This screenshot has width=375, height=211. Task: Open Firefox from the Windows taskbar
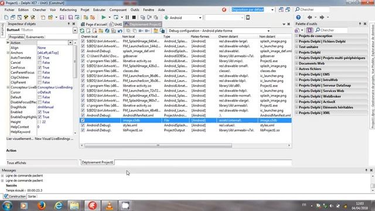[x=42, y=206]
